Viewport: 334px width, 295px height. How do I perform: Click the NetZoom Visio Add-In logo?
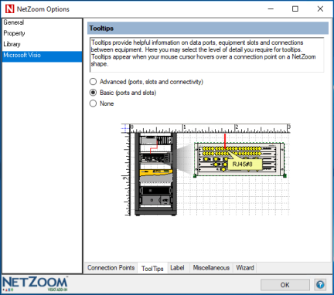pyautogui.click(x=35, y=284)
